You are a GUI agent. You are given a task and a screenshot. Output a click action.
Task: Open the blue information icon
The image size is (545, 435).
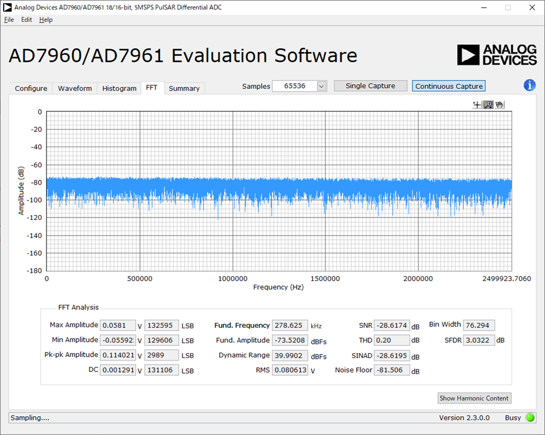click(x=529, y=85)
